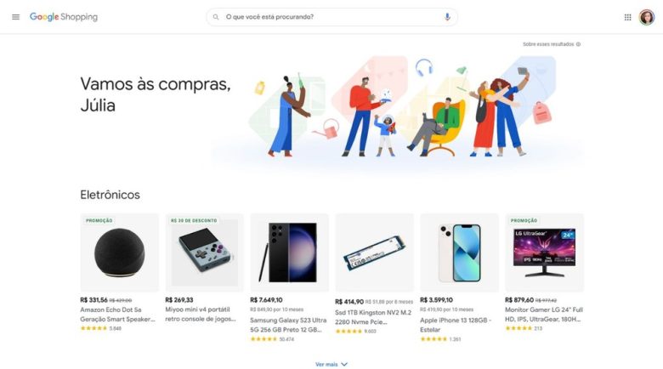Click the Google Shopping logo
This screenshot has height=369, width=663.
[x=64, y=17]
